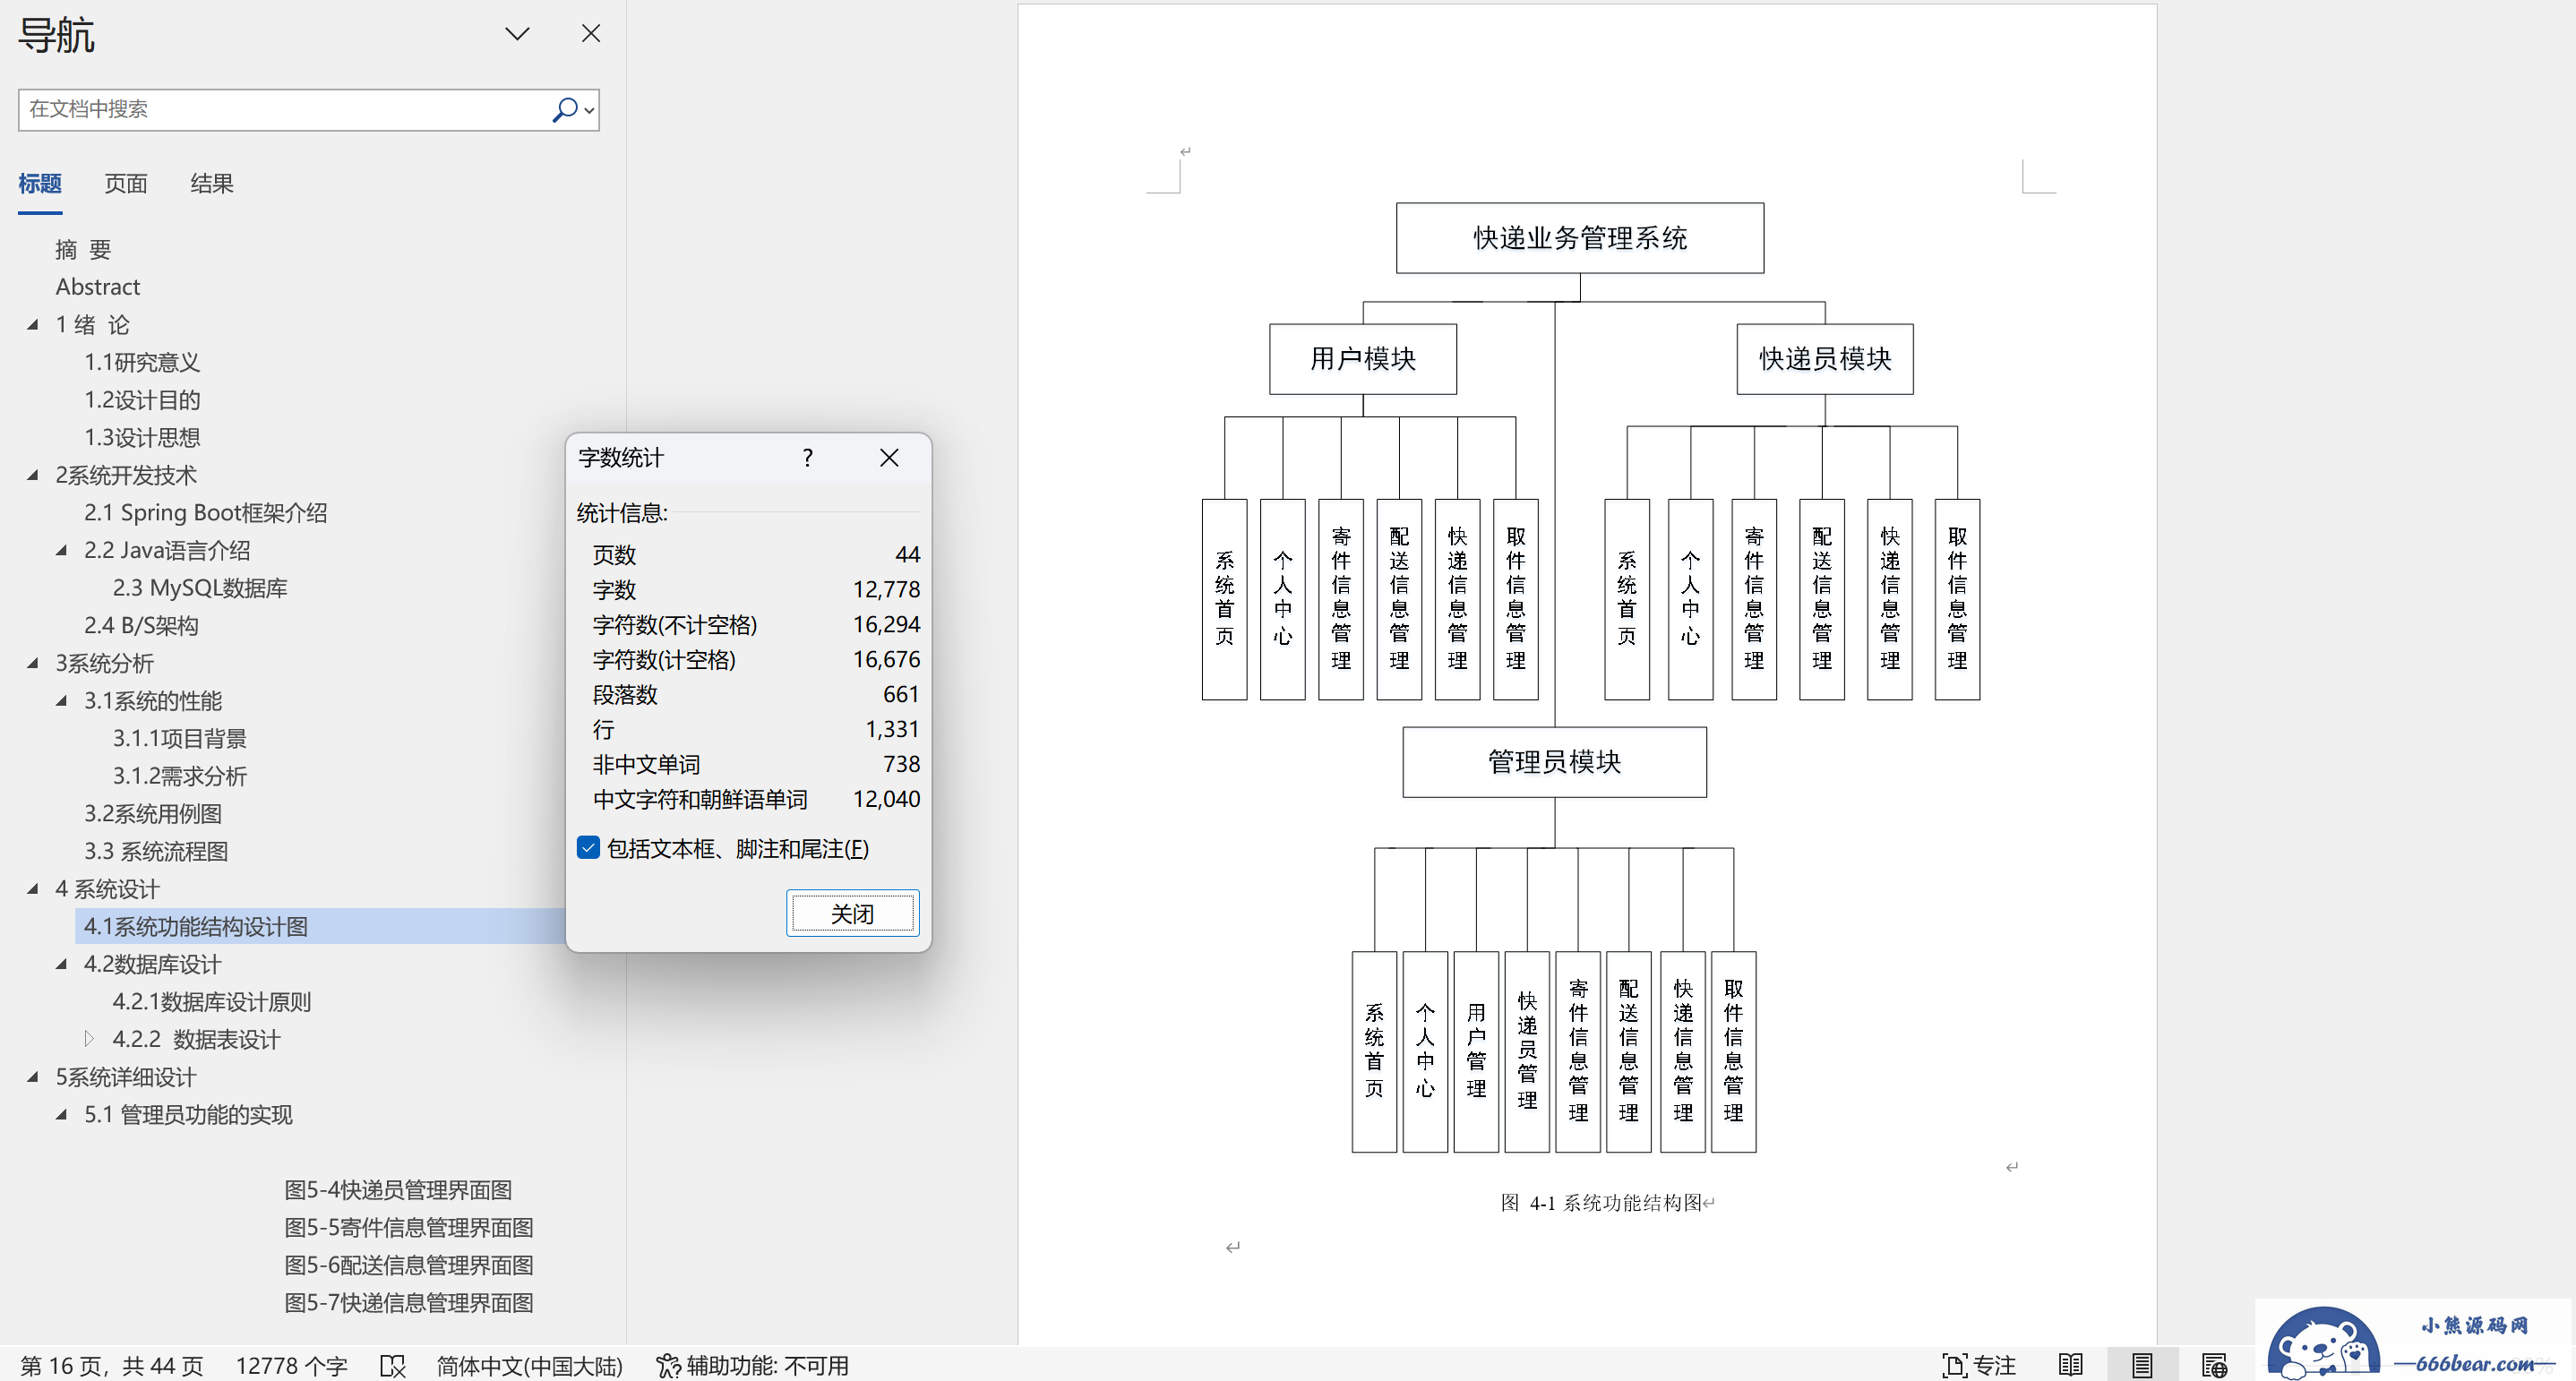Click the search magnifier icon in navigation

tap(565, 109)
